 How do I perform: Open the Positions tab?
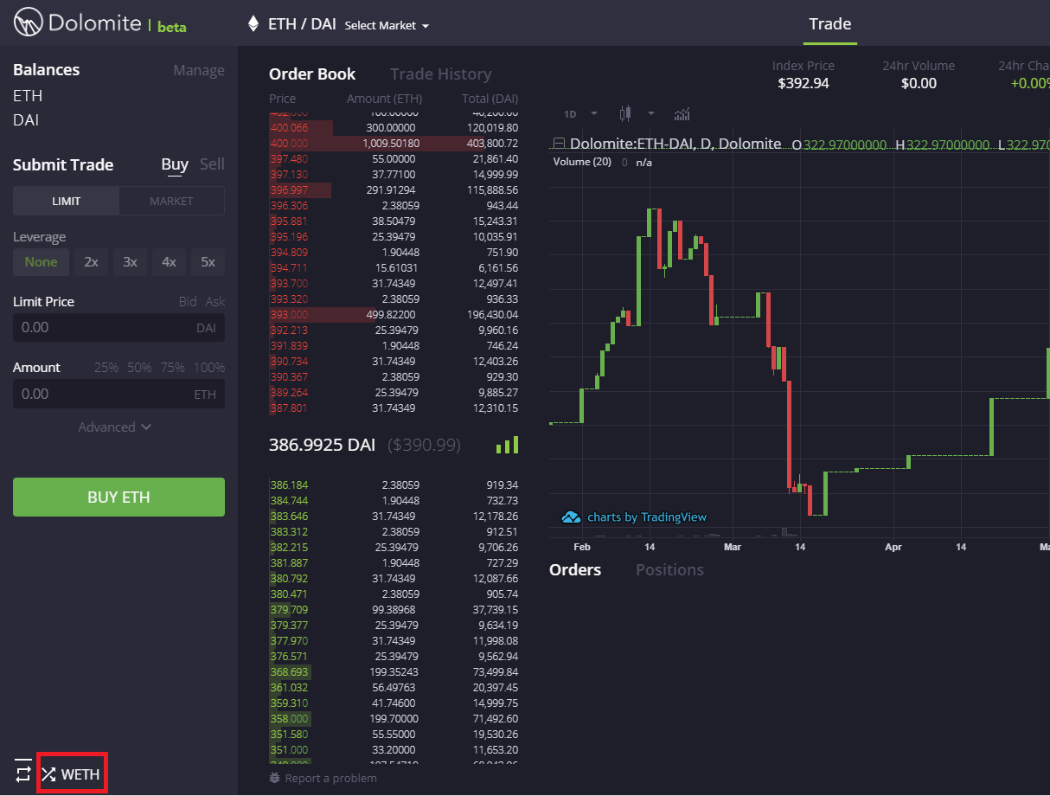(669, 569)
